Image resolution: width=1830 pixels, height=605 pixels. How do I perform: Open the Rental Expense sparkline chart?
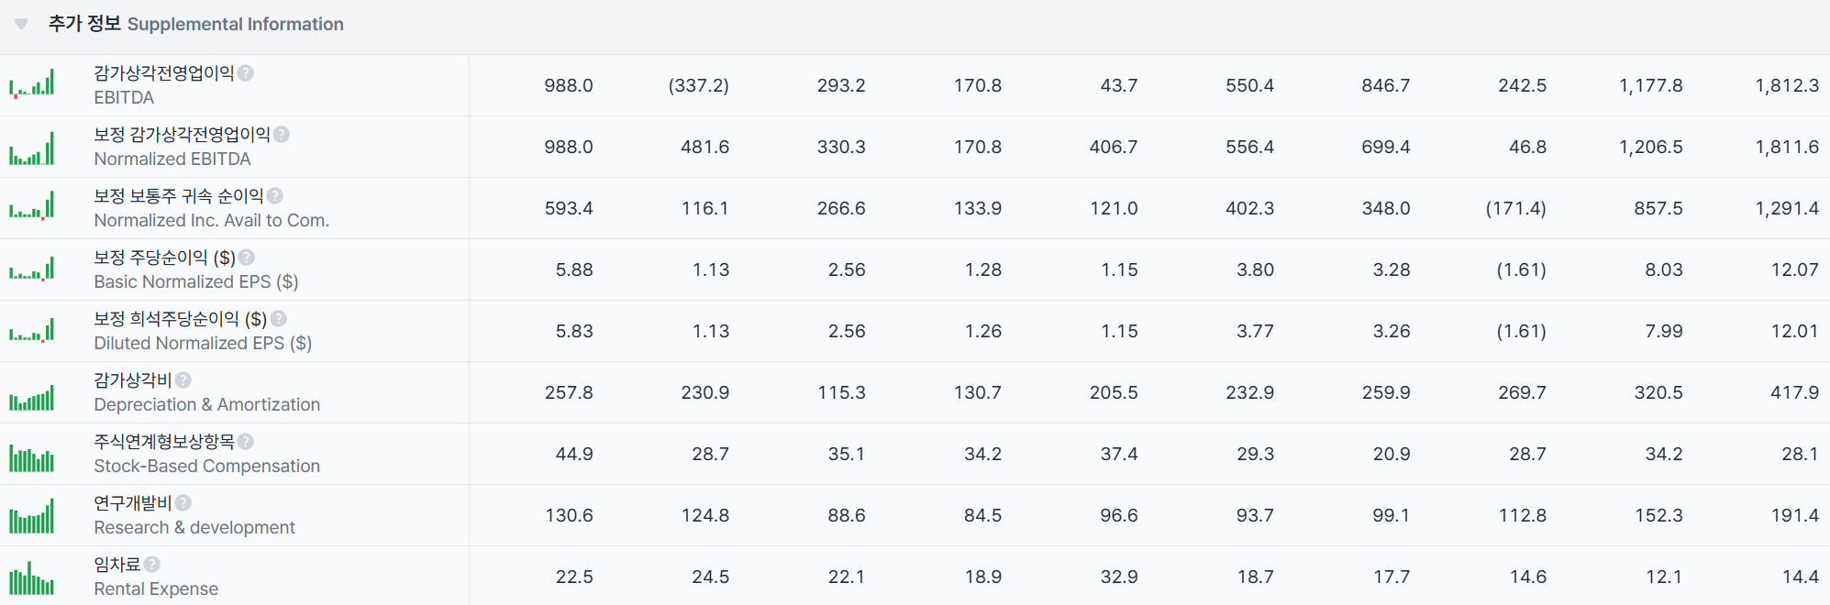[x=32, y=578]
